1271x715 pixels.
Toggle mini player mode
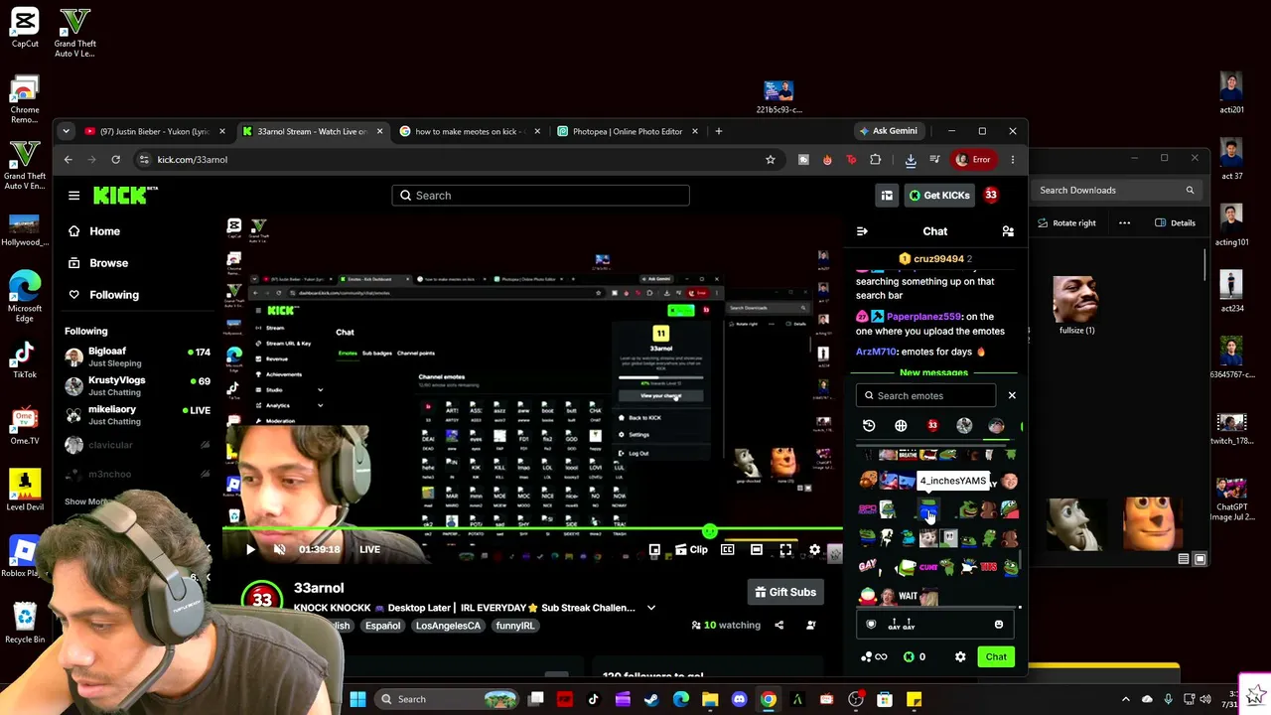coord(654,549)
